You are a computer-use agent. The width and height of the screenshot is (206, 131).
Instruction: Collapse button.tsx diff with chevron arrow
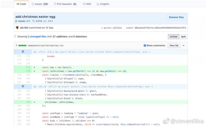(x=183, y=46)
